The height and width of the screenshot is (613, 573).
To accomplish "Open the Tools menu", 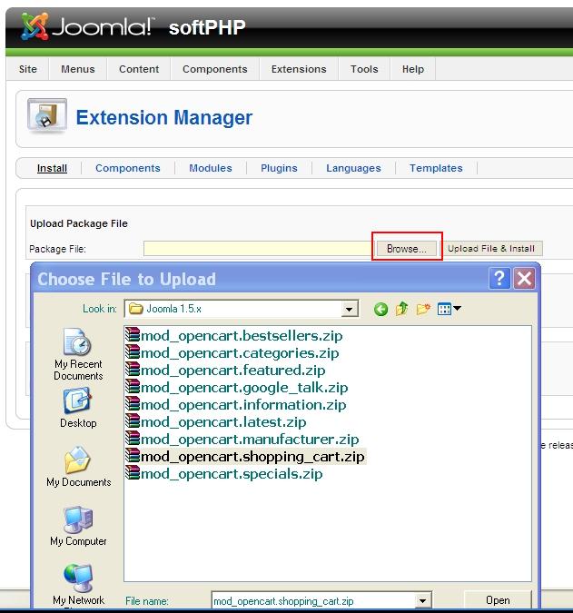I will 364,69.
